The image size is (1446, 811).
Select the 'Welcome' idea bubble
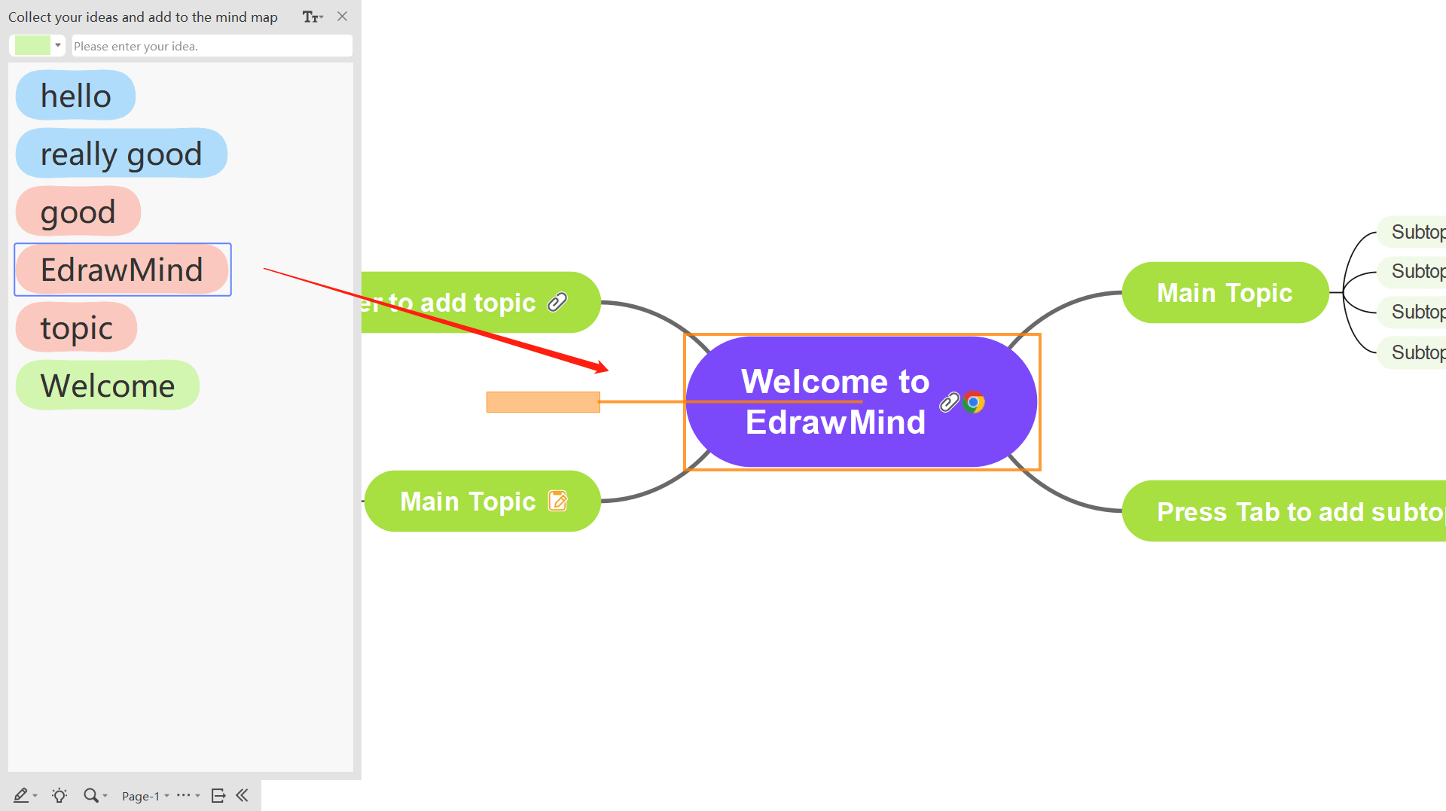108,386
